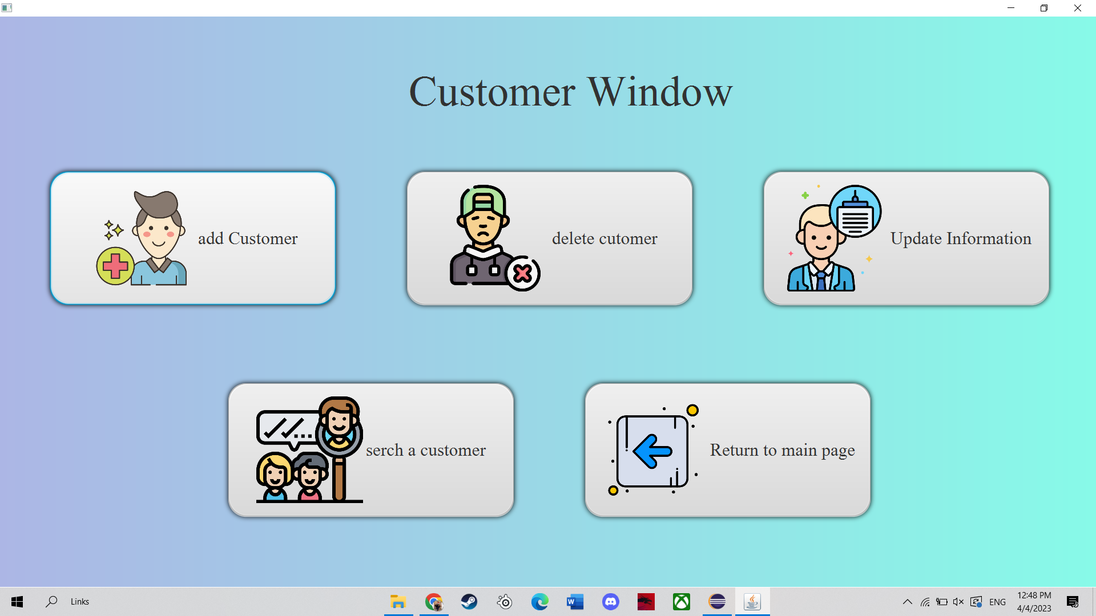Viewport: 1096px width, 616px height.
Task: Click the add Customer person icon
Action: tap(142, 238)
